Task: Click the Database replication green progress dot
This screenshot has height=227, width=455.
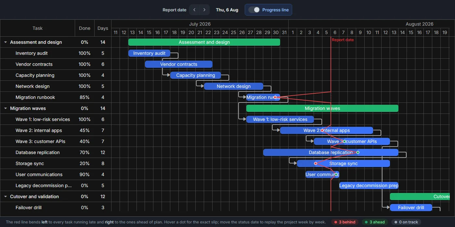Action: tap(358, 152)
